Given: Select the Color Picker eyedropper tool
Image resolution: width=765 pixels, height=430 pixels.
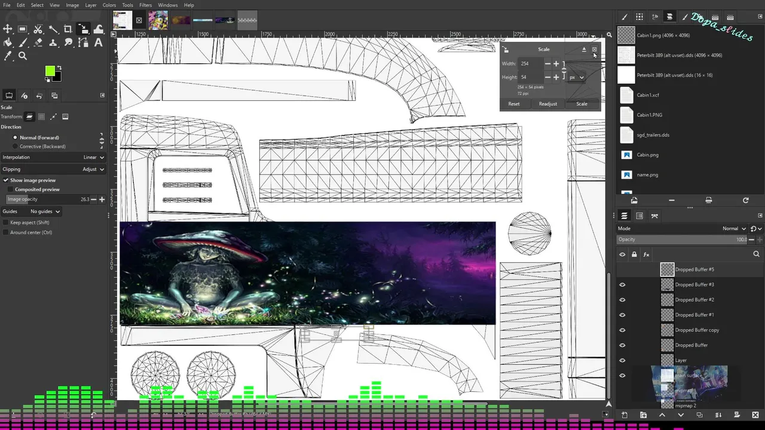Looking at the screenshot, I should pyautogui.click(x=8, y=56).
